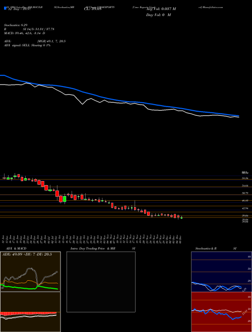This screenshot has width=252, height=332.
Task: Click the blue 12 Day SMA legend square
Action: coord(5,8)
